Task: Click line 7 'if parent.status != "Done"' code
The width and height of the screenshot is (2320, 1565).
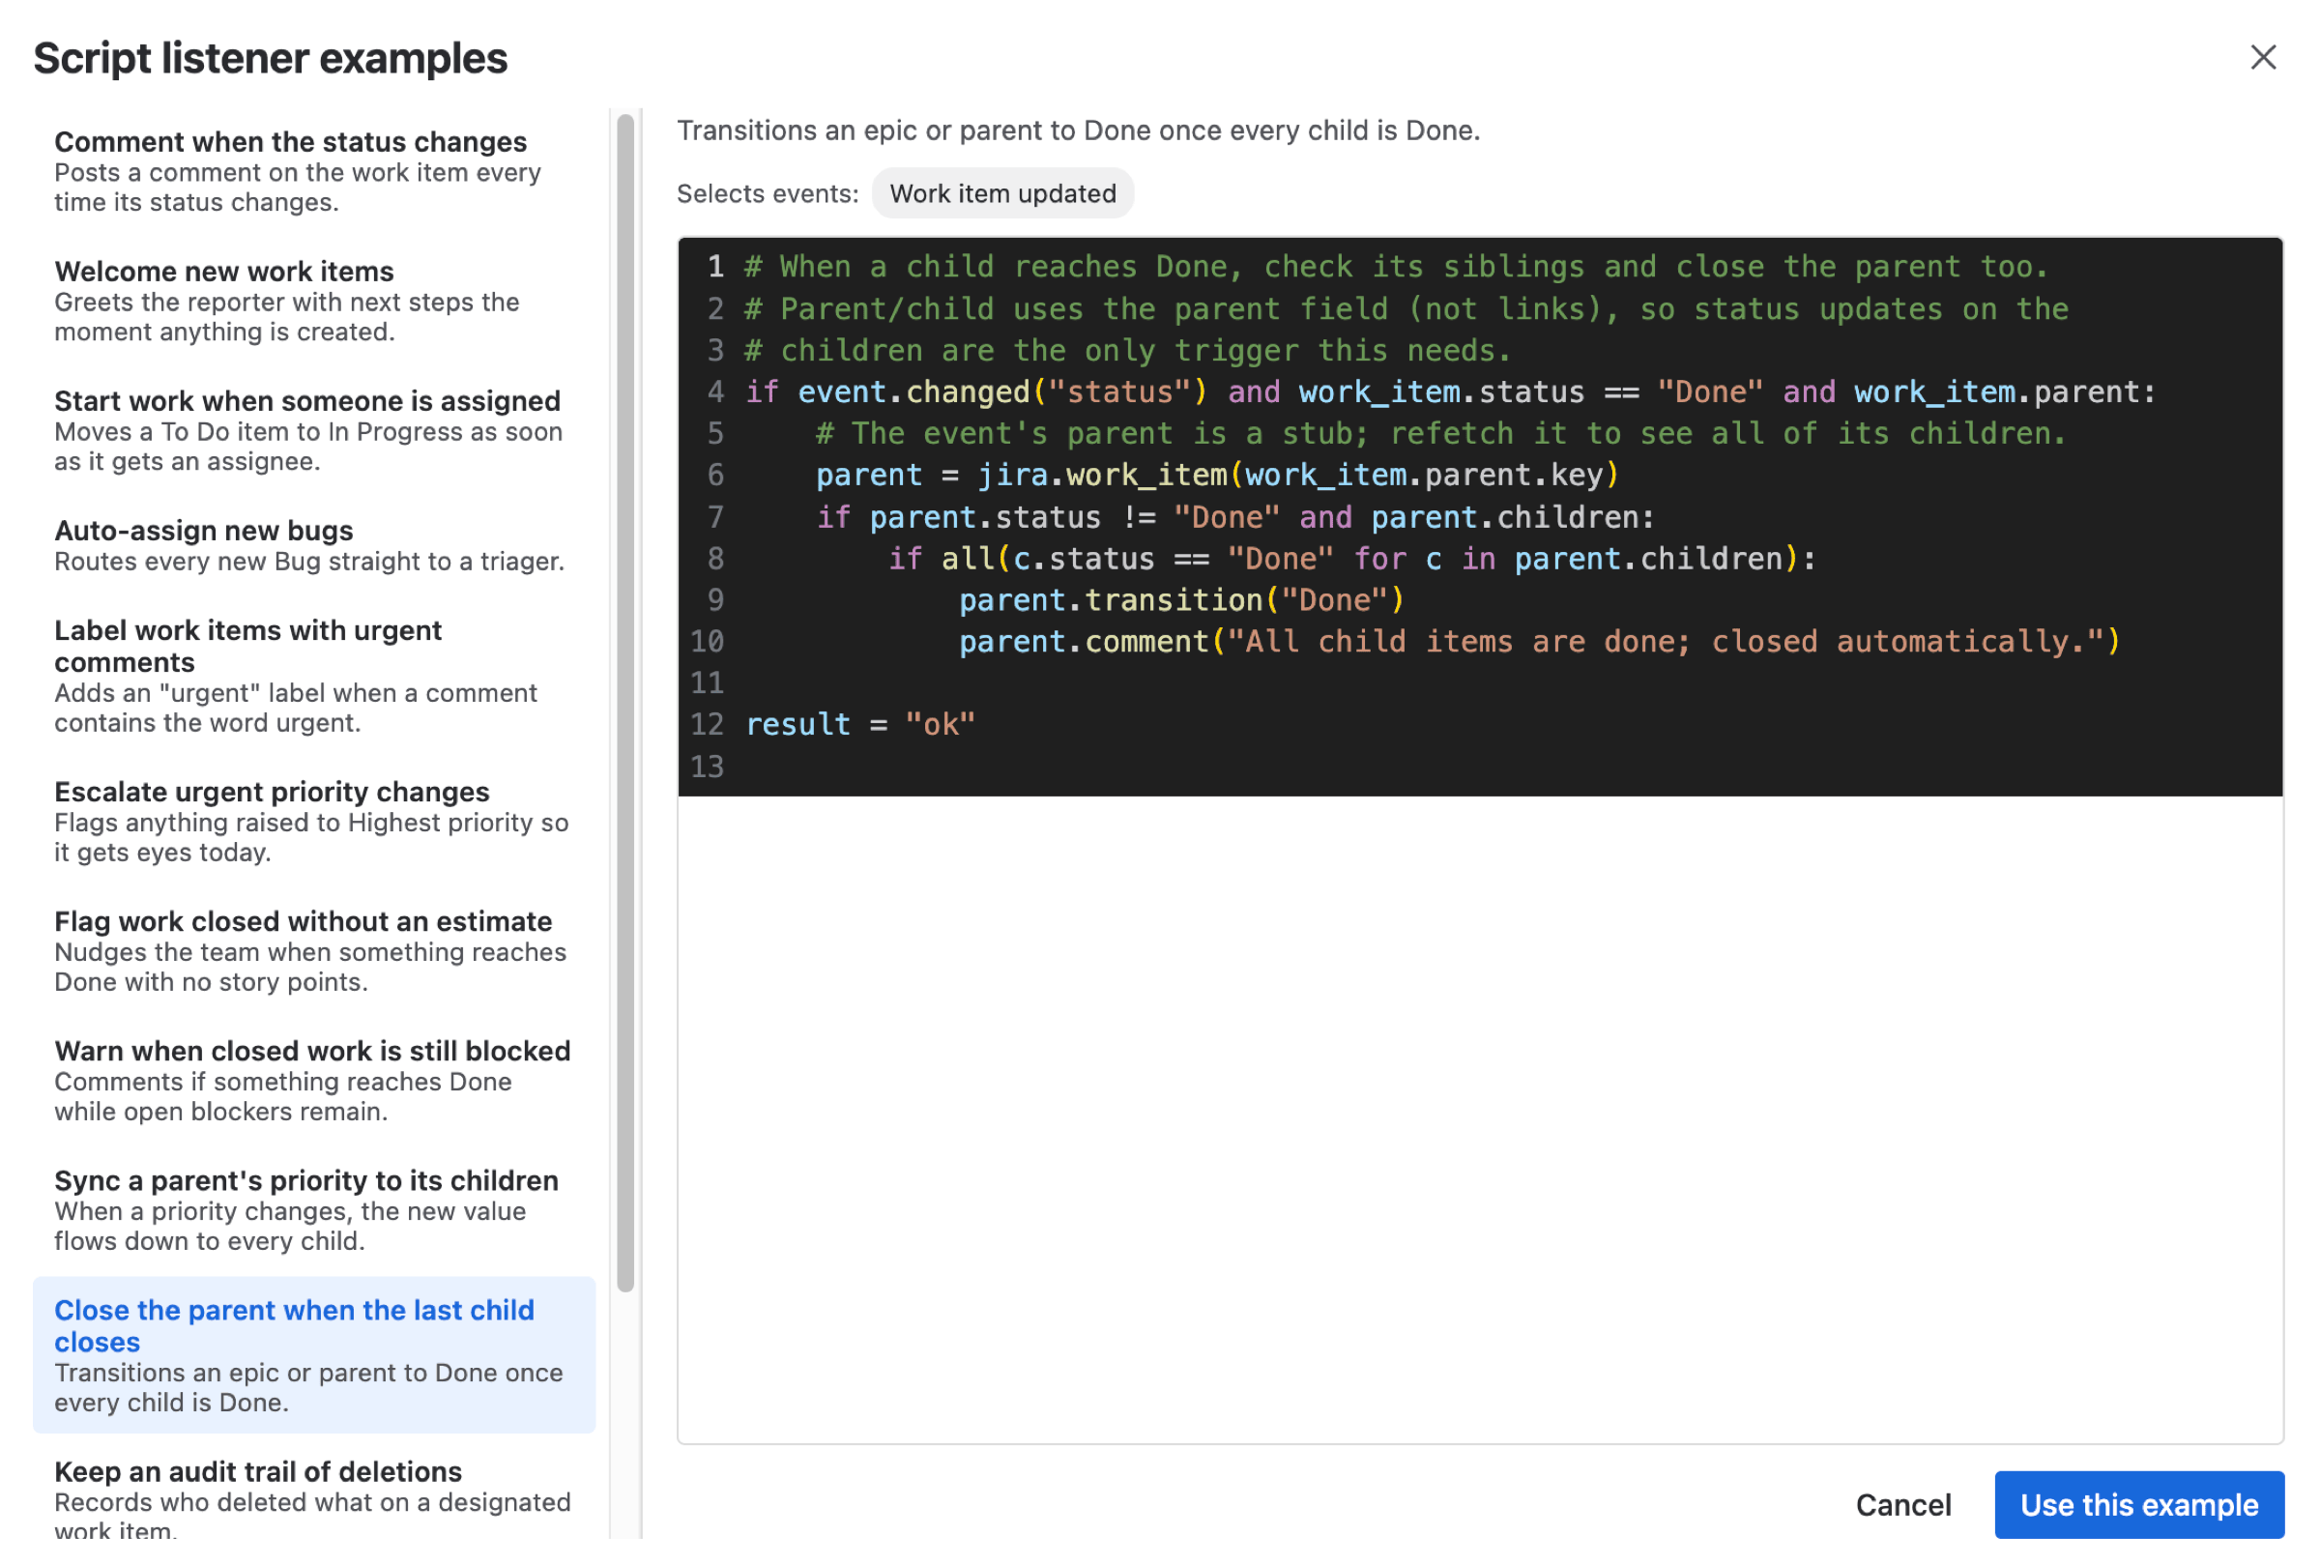Action: (x=1235, y=517)
